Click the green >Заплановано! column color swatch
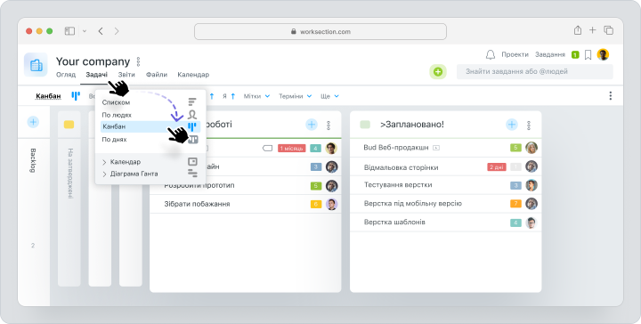This screenshot has width=641, height=324. point(365,125)
